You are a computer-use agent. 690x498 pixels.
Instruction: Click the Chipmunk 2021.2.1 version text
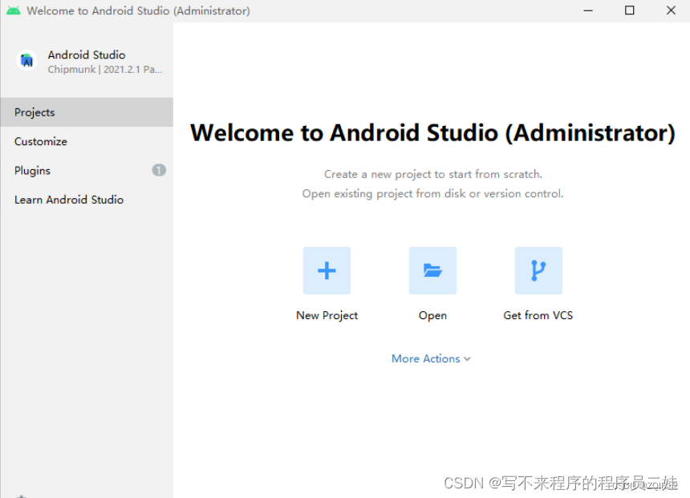[x=105, y=70]
